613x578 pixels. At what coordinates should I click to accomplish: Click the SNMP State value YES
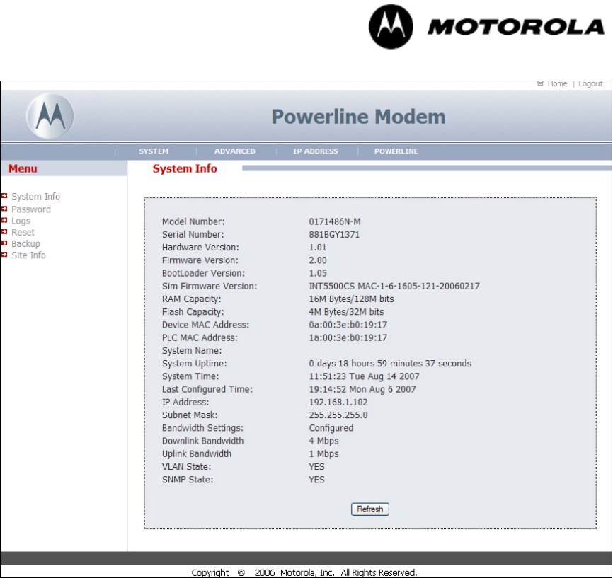pyautogui.click(x=316, y=480)
